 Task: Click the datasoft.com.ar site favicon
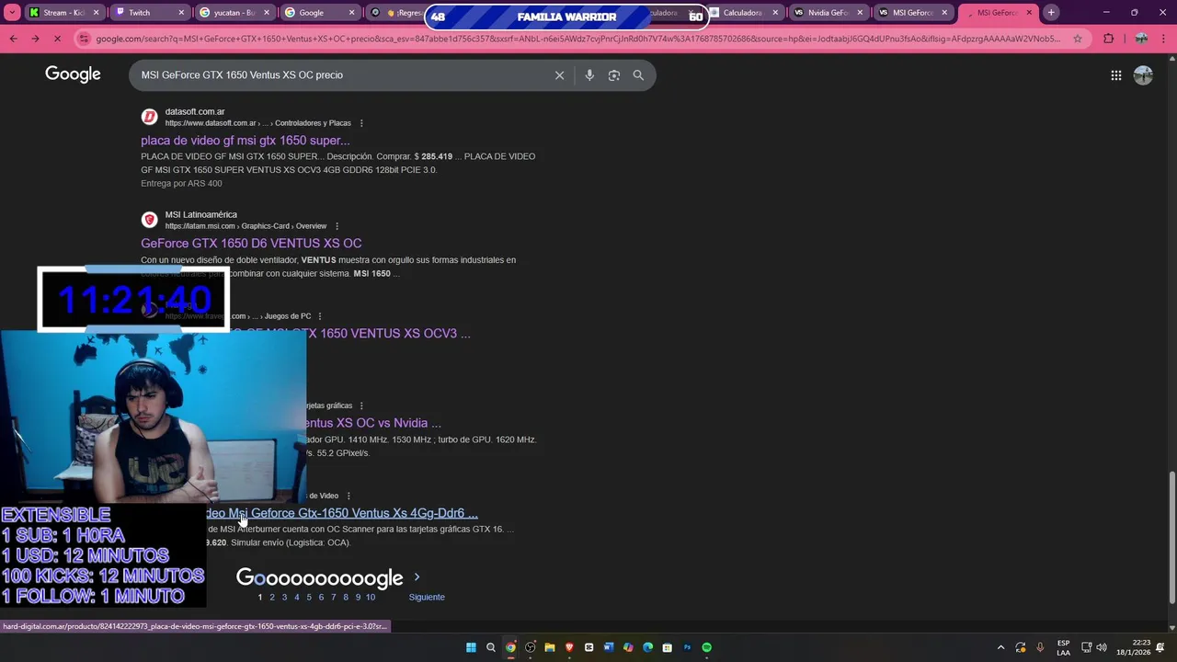click(x=149, y=117)
